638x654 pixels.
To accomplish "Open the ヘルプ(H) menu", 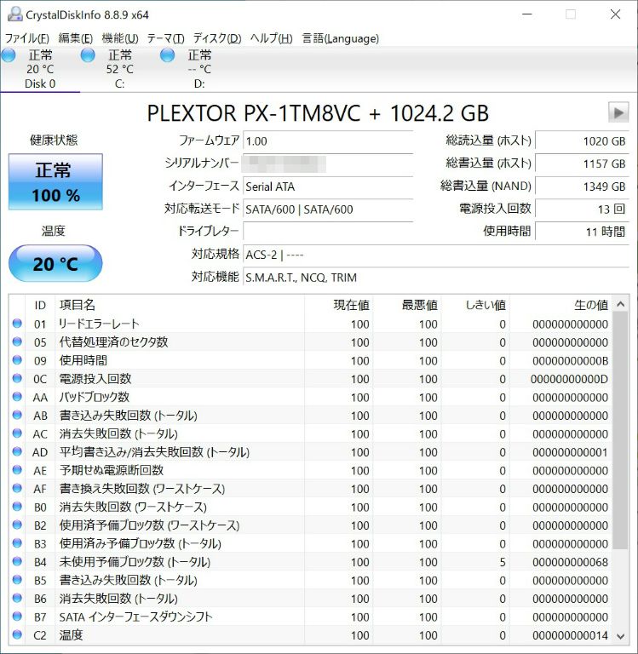I will (272, 38).
